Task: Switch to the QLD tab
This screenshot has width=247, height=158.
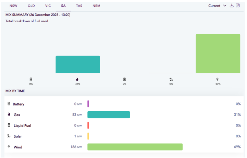Action: 31,6
